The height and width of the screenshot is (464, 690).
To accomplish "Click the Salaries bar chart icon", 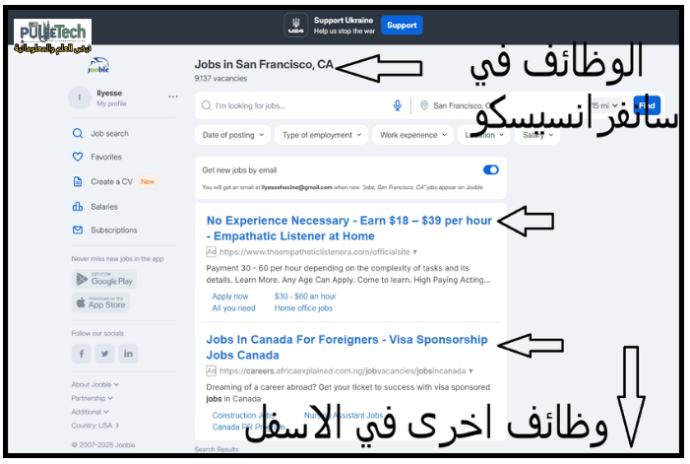I will tap(78, 207).
